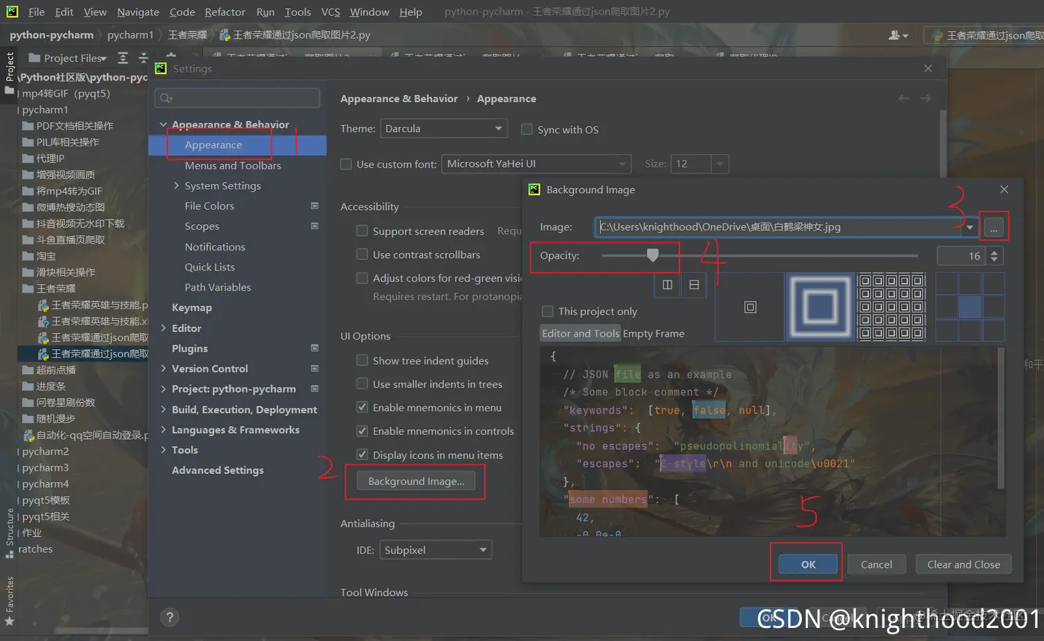Expand the Editor settings group
Viewport: 1044px width, 641px height.
[164, 328]
